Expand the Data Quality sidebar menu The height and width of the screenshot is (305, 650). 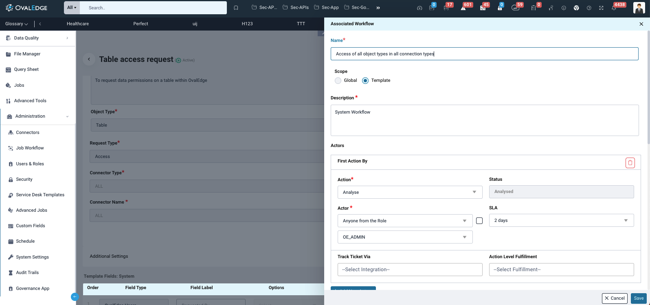[37, 38]
